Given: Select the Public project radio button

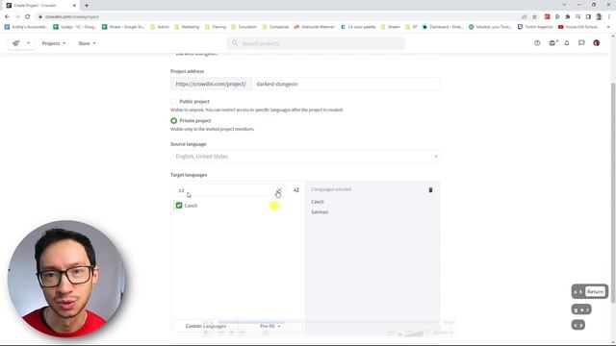Looking at the screenshot, I should click(173, 102).
